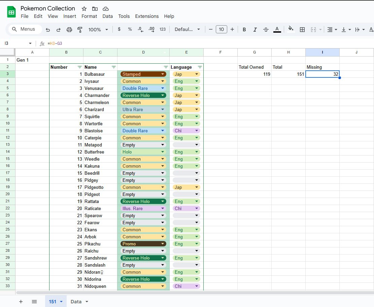The height and width of the screenshot is (307, 374).
Task: Toggle bold formatting in the toolbar
Action: [x=244, y=29]
